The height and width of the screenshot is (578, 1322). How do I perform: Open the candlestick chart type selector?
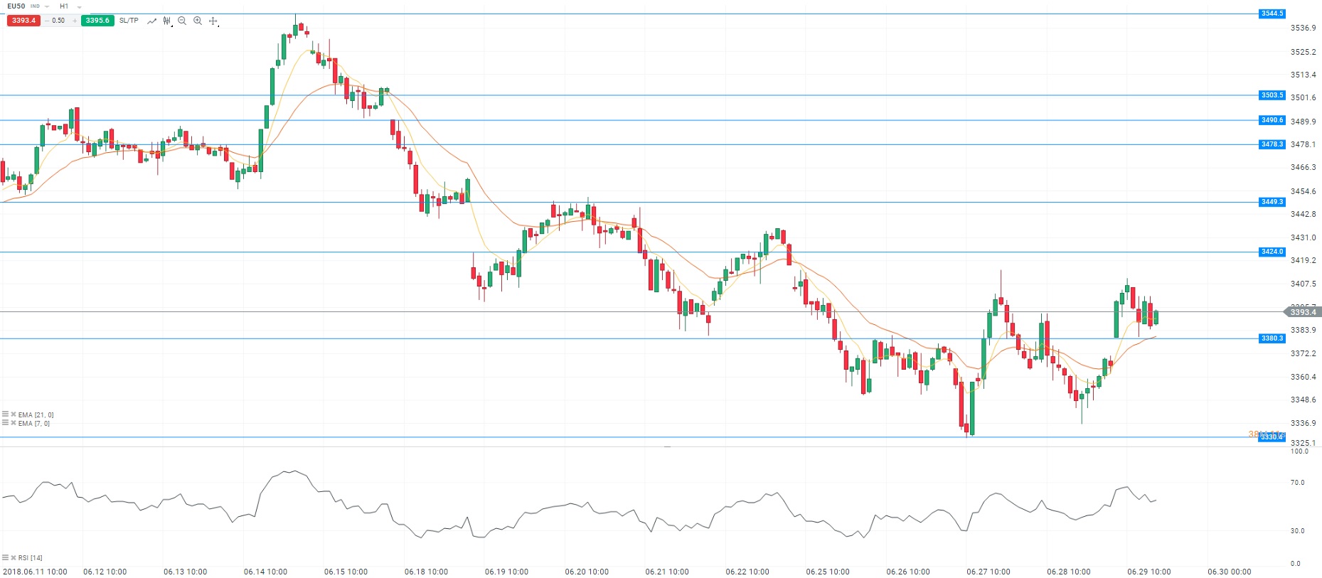167,21
